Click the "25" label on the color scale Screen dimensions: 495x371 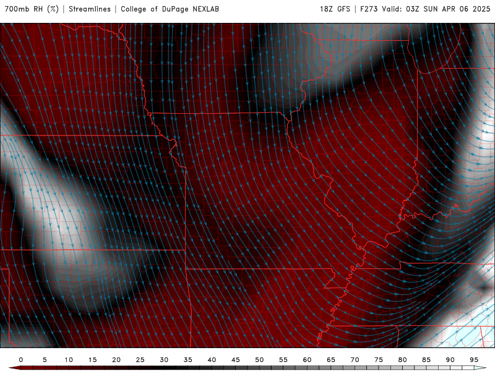tap(140, 360)
